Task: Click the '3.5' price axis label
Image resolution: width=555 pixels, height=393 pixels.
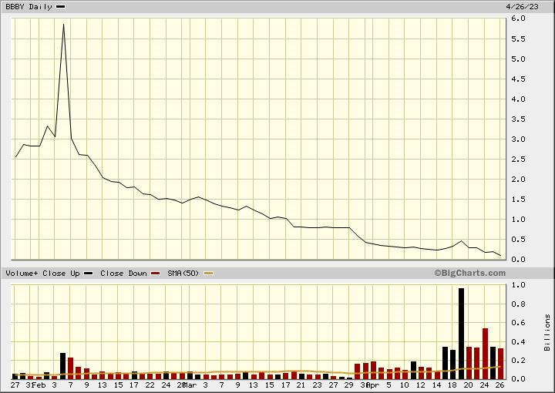Action: click(x=518, y=119)
